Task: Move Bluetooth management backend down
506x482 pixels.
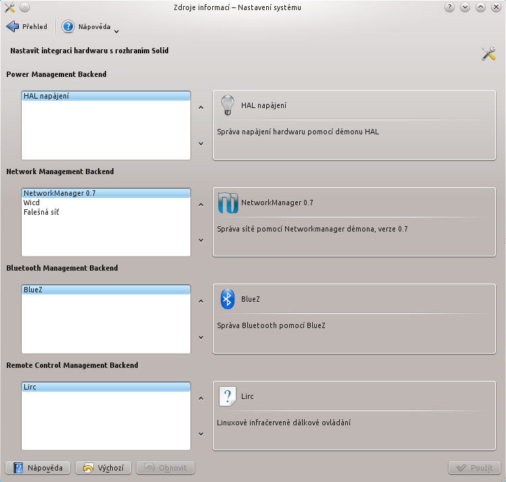Action: click(x=201, y=338)
